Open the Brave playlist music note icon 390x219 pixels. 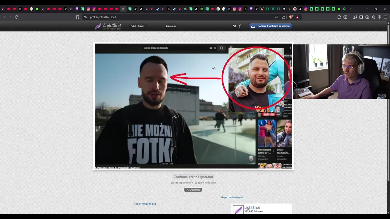[355, 17]
